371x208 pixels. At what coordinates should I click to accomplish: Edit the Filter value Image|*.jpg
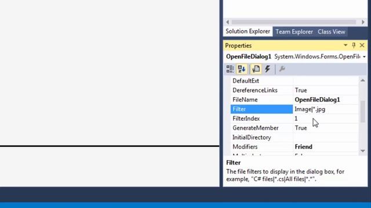326,109
